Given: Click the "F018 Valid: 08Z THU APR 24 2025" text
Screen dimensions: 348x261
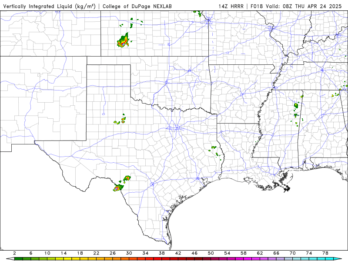Looking at the screenshot, I should click(x=296, y=7).
